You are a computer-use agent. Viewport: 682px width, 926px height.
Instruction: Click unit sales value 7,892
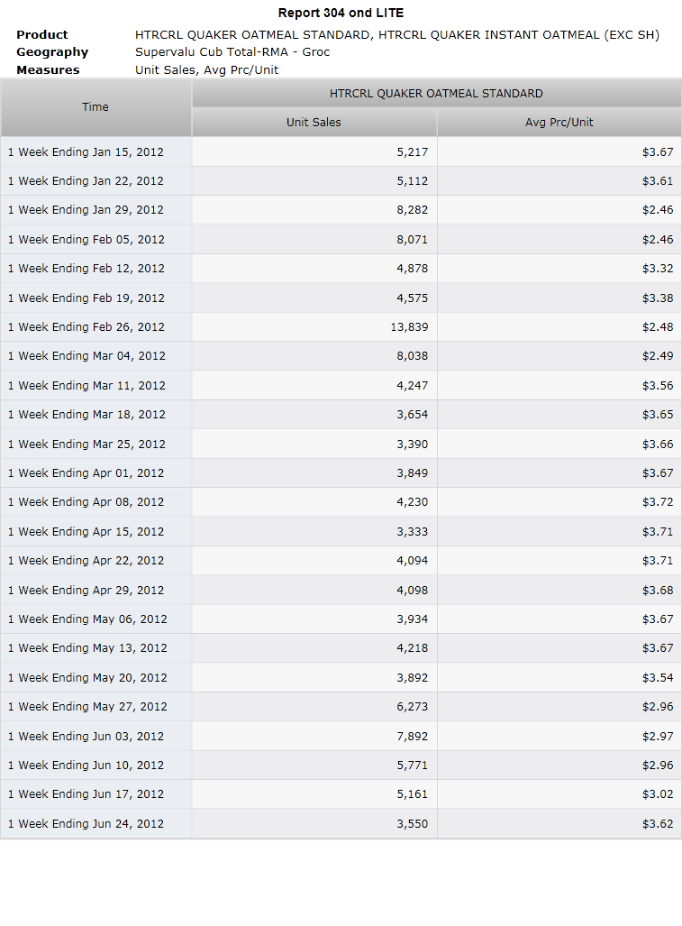(413, 737)
